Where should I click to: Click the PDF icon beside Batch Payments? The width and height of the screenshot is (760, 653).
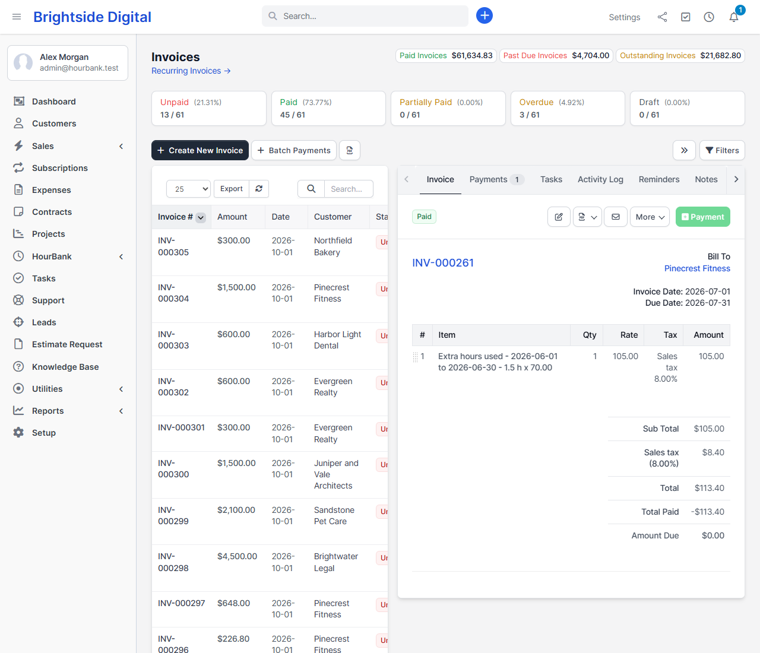point(350,150)
